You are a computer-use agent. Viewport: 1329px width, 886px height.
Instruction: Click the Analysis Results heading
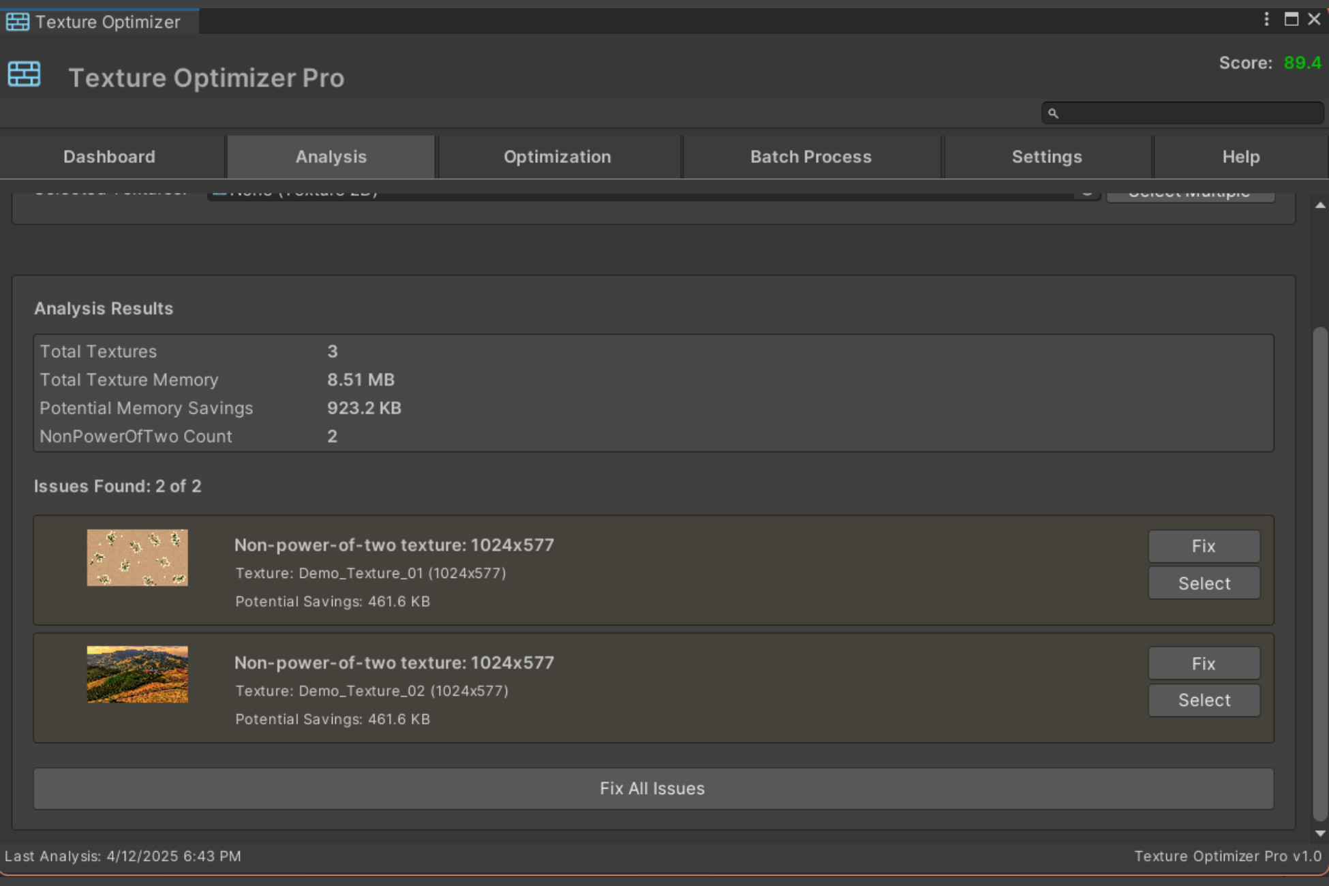104,309
